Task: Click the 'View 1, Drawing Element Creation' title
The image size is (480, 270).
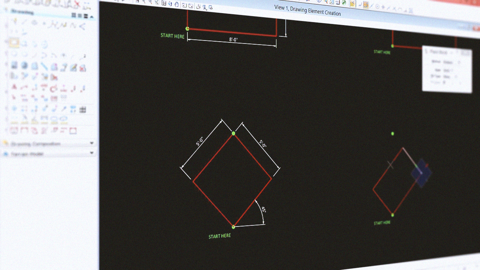Action: coord(307,10)
